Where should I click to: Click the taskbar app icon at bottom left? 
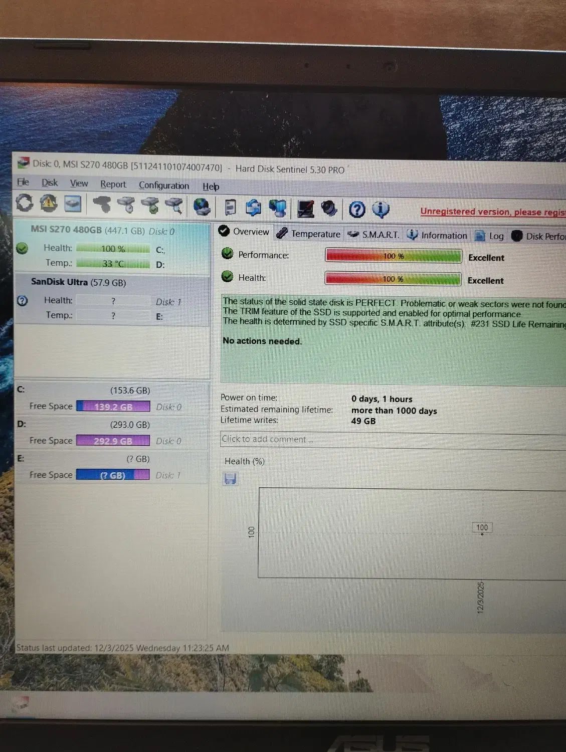(x=20, y=704)
